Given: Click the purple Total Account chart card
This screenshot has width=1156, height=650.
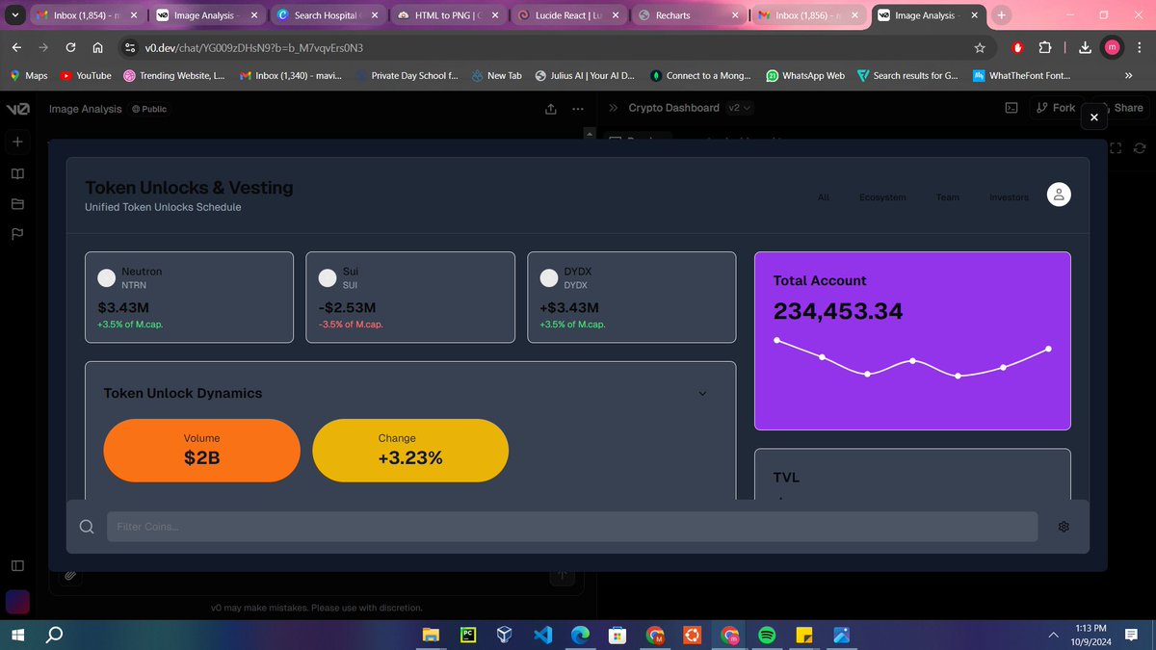Looking at the screenshot, I should pos(912,341).
